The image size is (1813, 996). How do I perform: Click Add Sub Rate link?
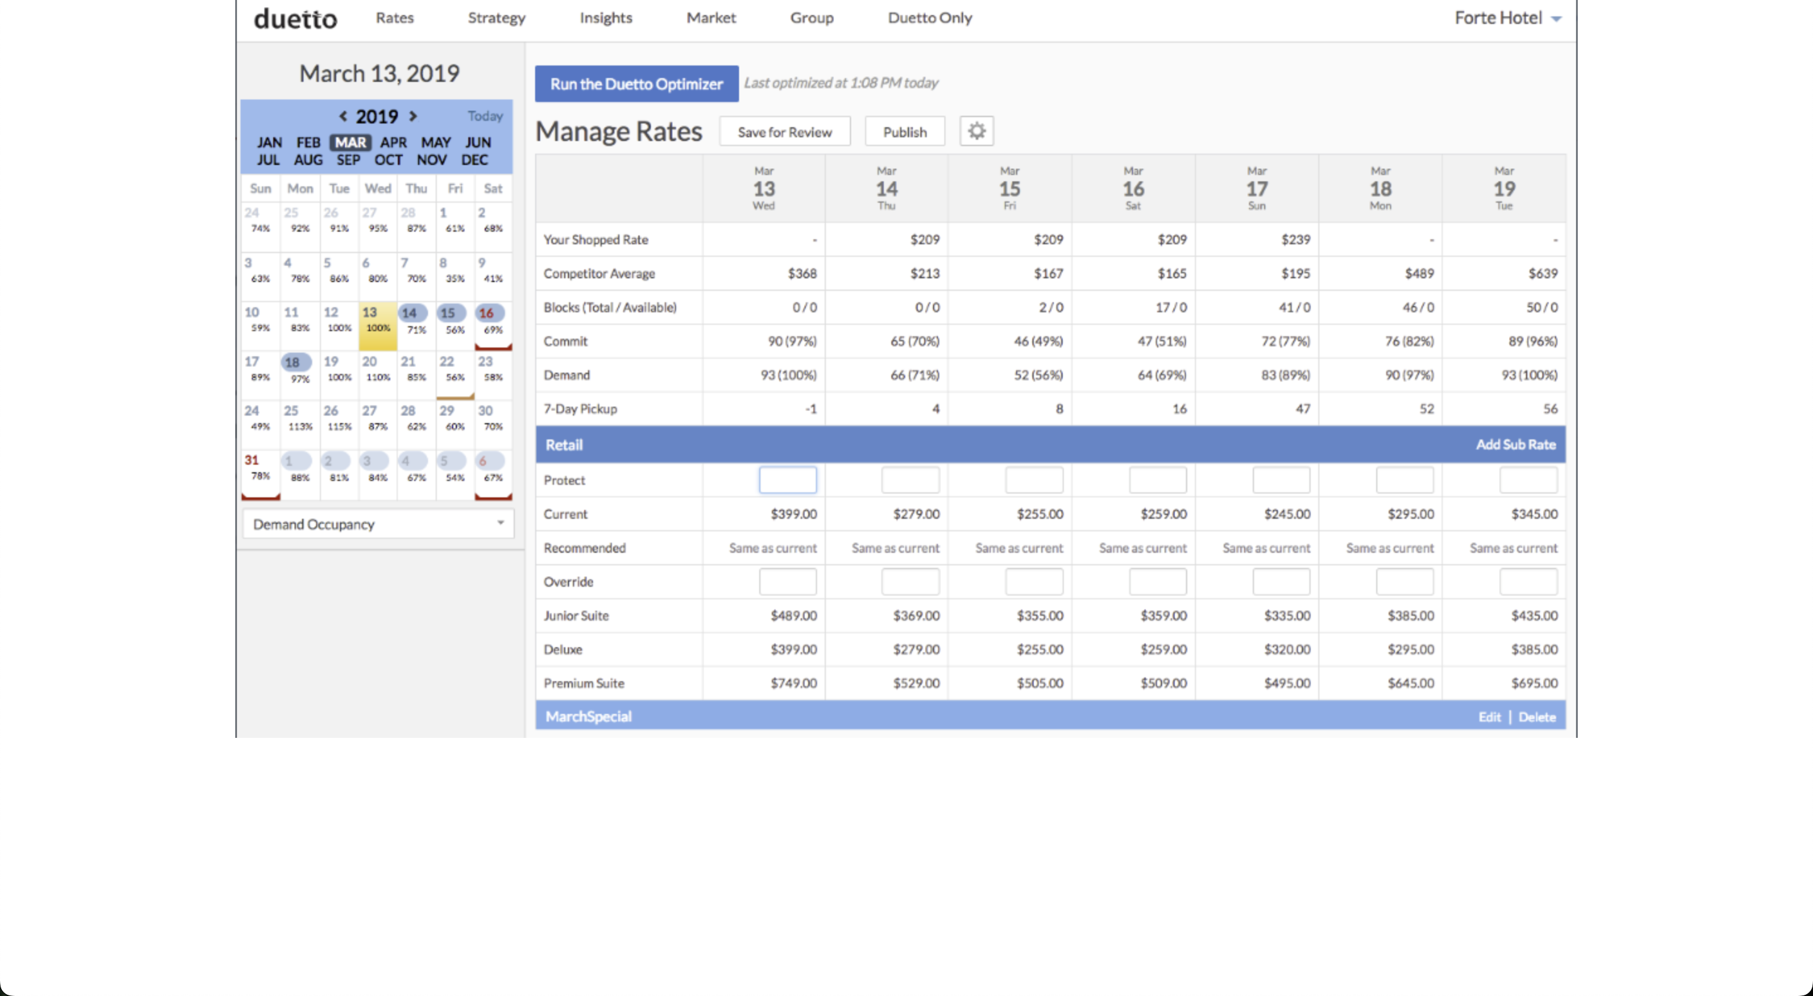click(x=1515, y=444)
